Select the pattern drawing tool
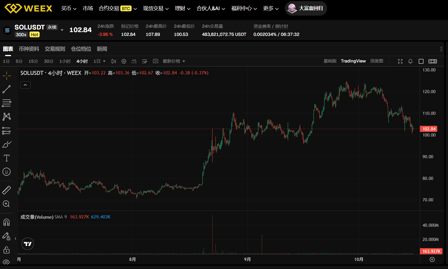 pyautogui.click(x=7, y=117)
